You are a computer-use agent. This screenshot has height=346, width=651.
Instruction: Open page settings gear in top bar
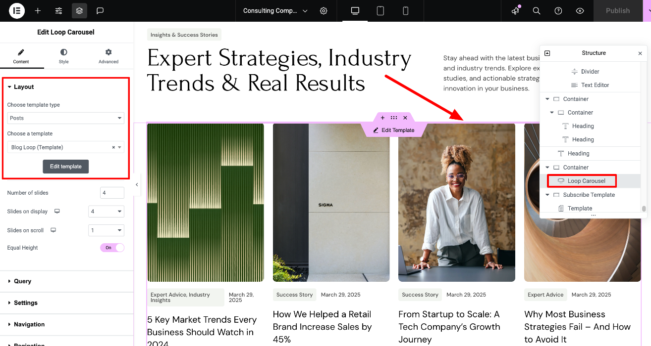324,11
